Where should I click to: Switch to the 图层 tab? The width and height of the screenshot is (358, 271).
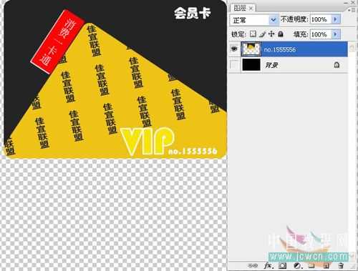pyautogui.click(x=240, y=8)
